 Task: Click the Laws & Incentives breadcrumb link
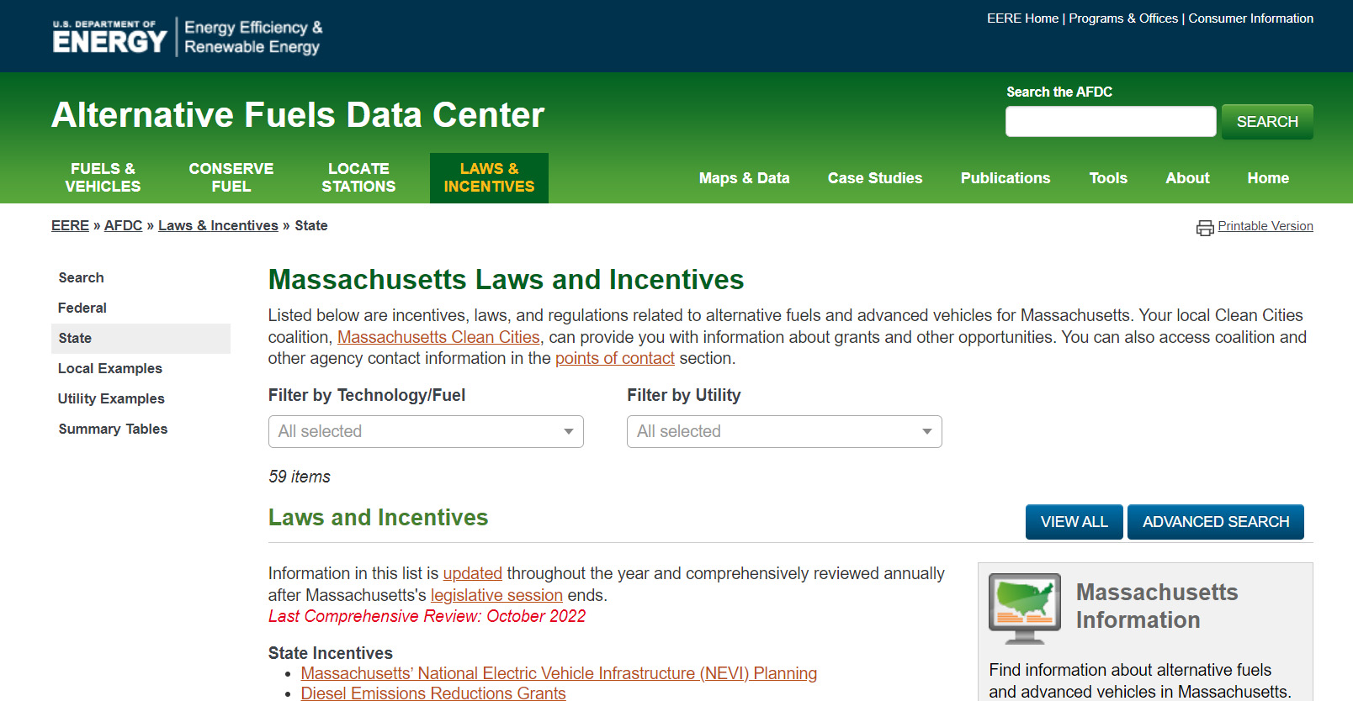tap(218, 225)
